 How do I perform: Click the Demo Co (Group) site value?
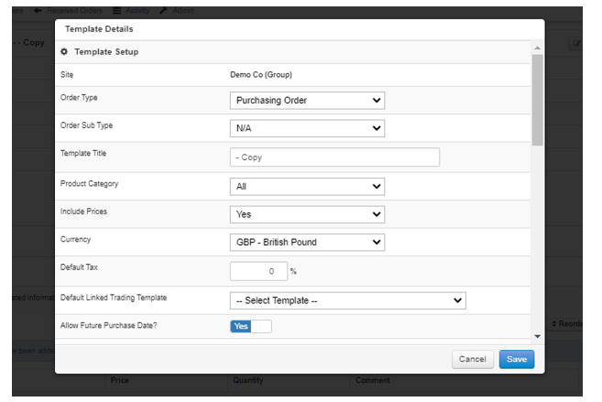pyautogui.click(x=261, y=75)
